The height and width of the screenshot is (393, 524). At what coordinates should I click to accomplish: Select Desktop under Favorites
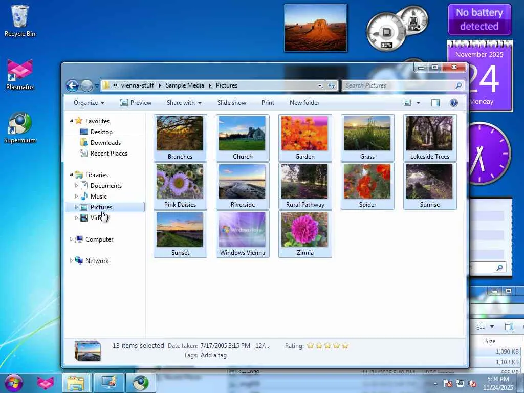(101, 132)
